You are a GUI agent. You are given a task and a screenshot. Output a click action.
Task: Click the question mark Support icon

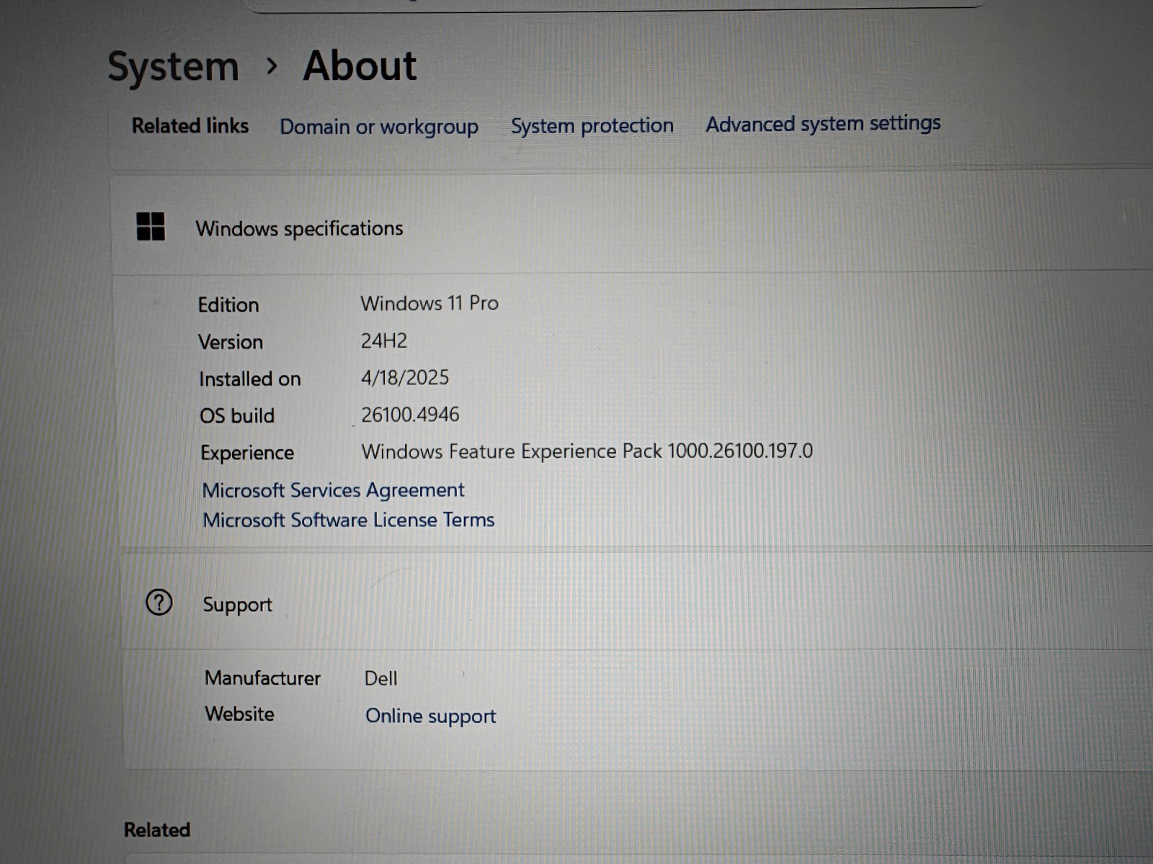[x=159, y=602]
